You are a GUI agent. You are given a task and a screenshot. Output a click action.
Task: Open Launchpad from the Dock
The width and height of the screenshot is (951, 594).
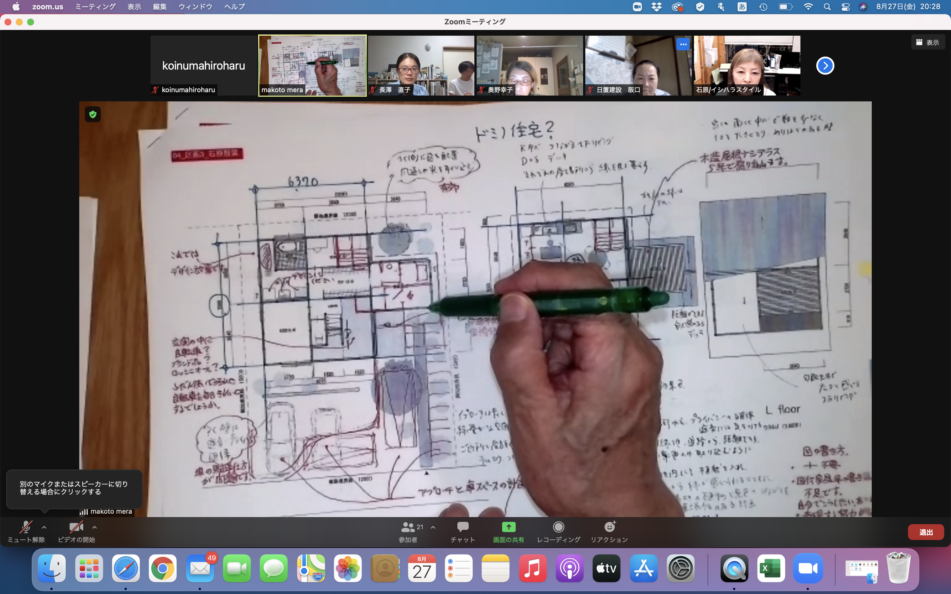[89, 568]
